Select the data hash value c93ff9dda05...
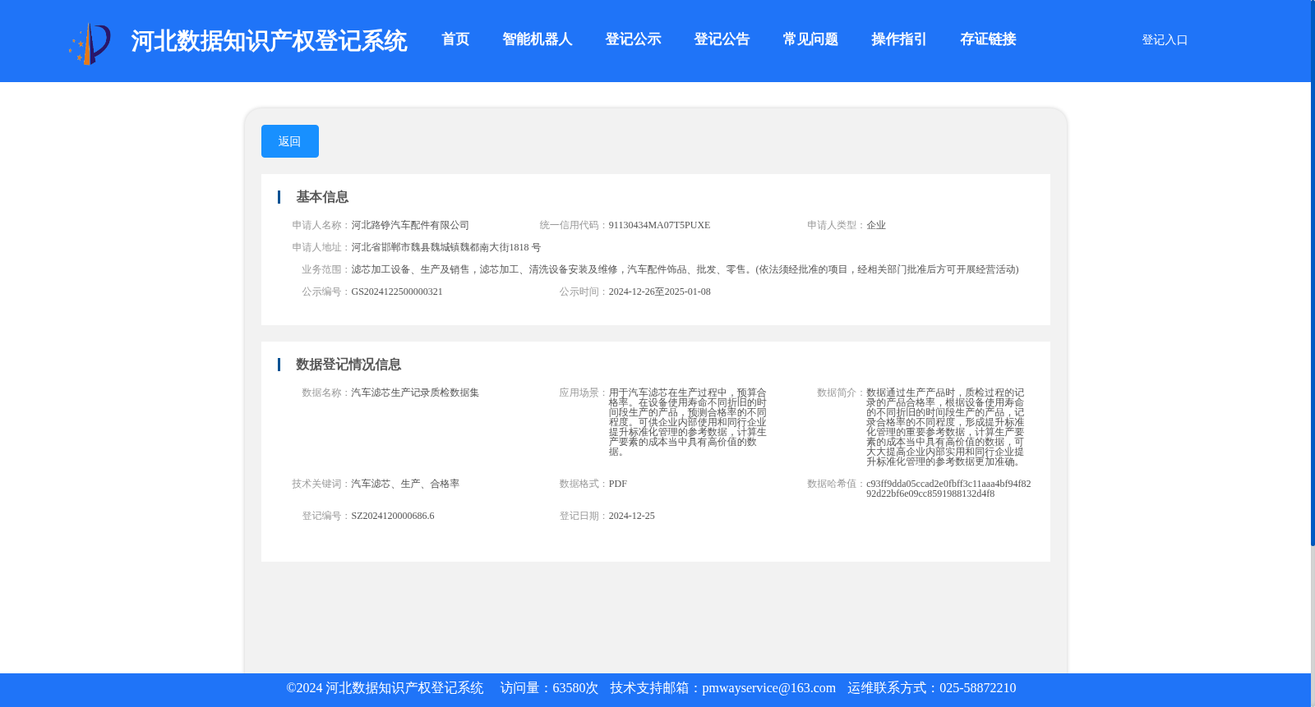Image resolution: width=1315 pixels, height=707 pixels. click(x=948, y=489)
